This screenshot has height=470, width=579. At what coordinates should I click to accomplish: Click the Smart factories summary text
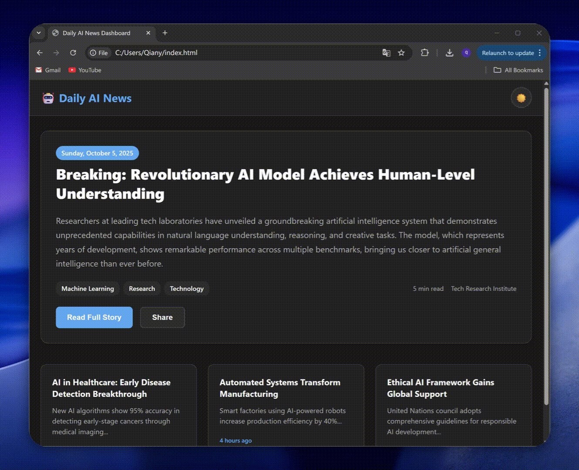[x=283, y=416]
